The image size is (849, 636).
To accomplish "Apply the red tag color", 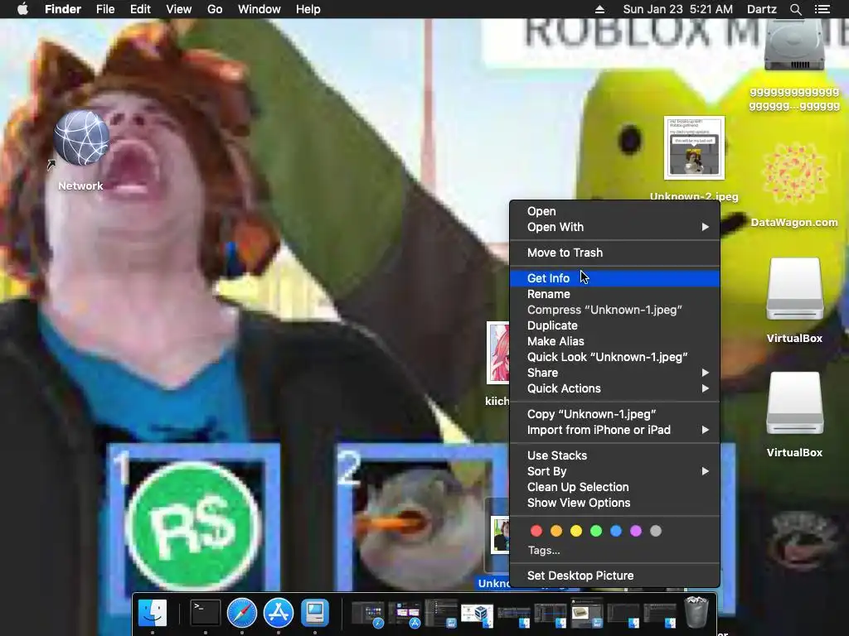I will pos(536,531).
